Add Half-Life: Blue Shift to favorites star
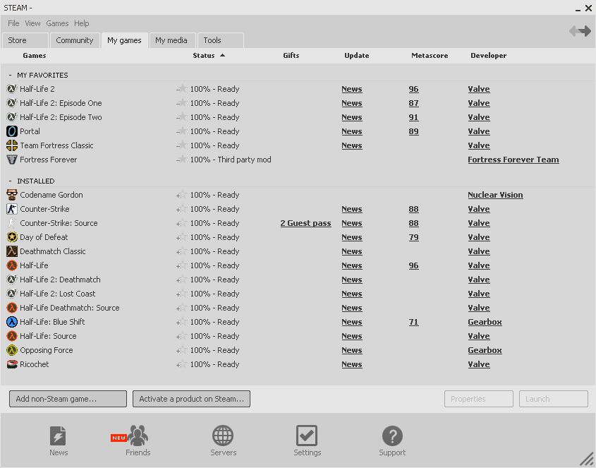The image size is (596, 468). (181, 322)
